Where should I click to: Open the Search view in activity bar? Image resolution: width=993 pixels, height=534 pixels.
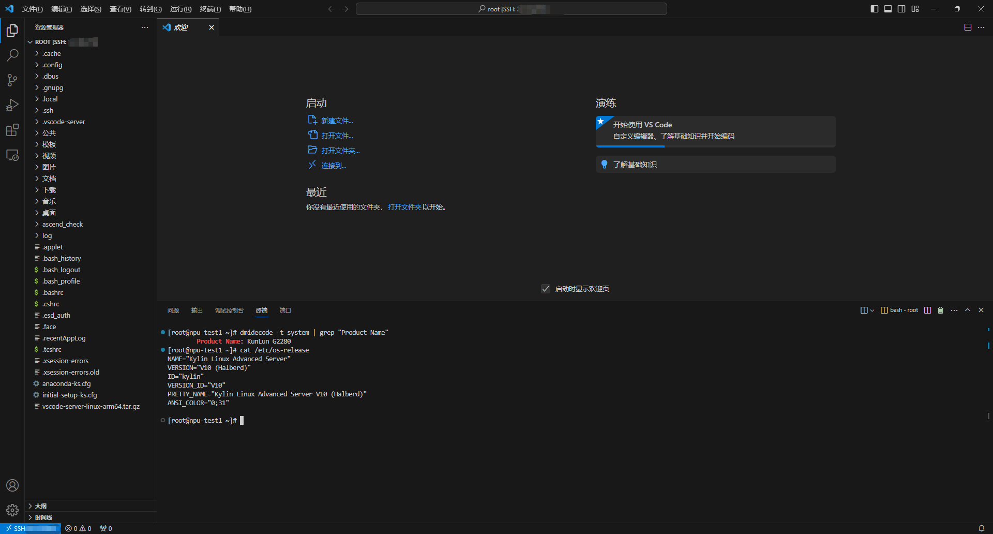point(12,55)
